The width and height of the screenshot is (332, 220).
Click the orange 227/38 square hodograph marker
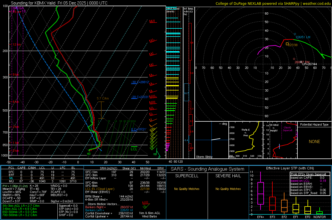[x=287, y=44]
